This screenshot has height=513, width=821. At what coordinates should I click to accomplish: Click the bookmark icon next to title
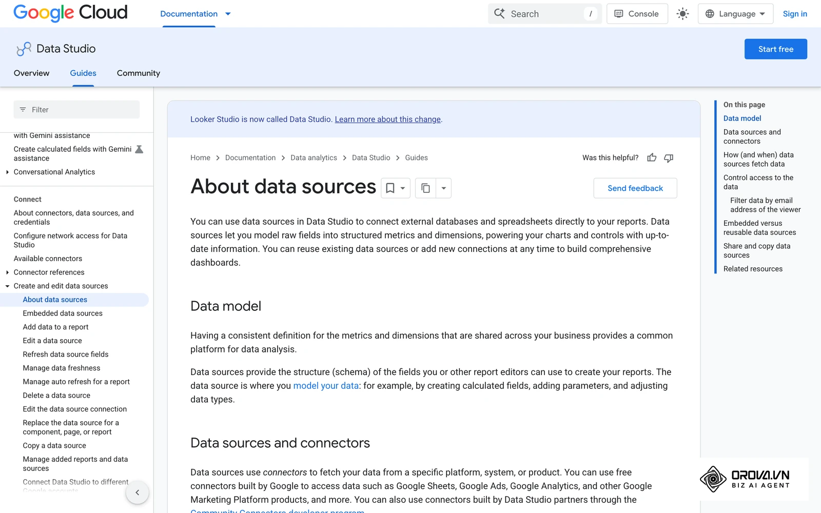(390, 188)
